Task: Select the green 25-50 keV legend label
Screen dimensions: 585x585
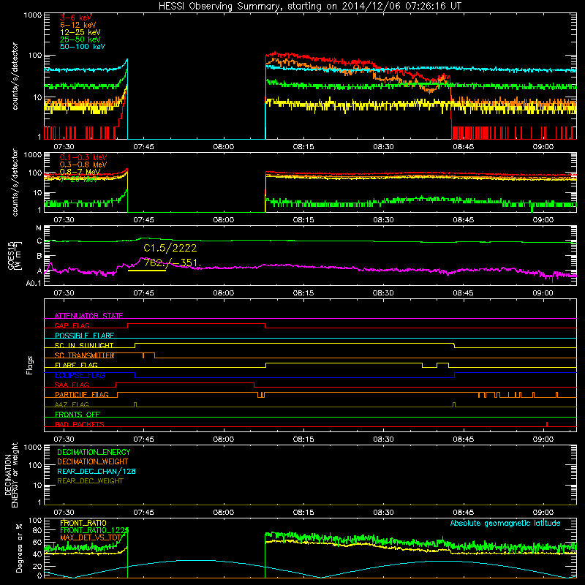Action: pos(80,39)
